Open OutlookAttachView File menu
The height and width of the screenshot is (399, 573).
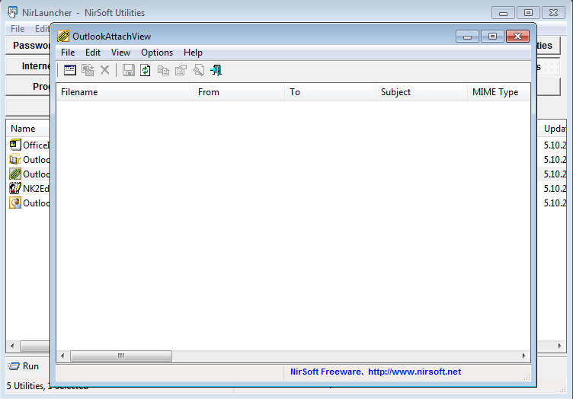(68, 53)
